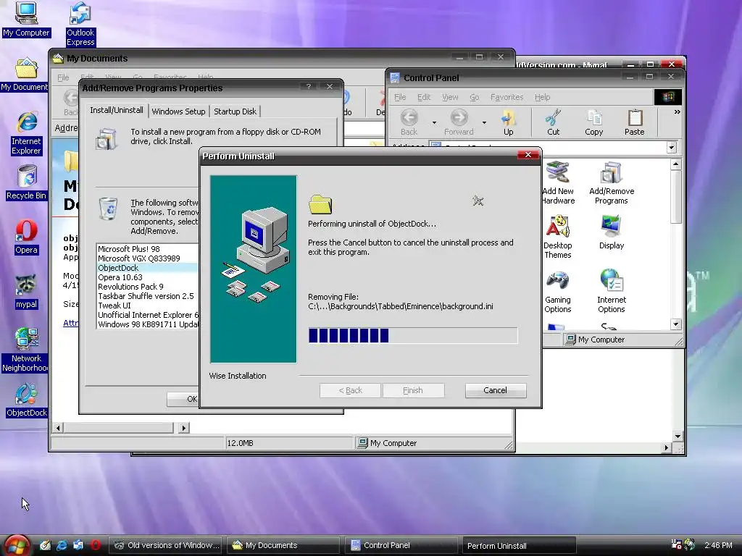
Task: Open Desktop Themes in Control Panel
Action: point(558,237)
